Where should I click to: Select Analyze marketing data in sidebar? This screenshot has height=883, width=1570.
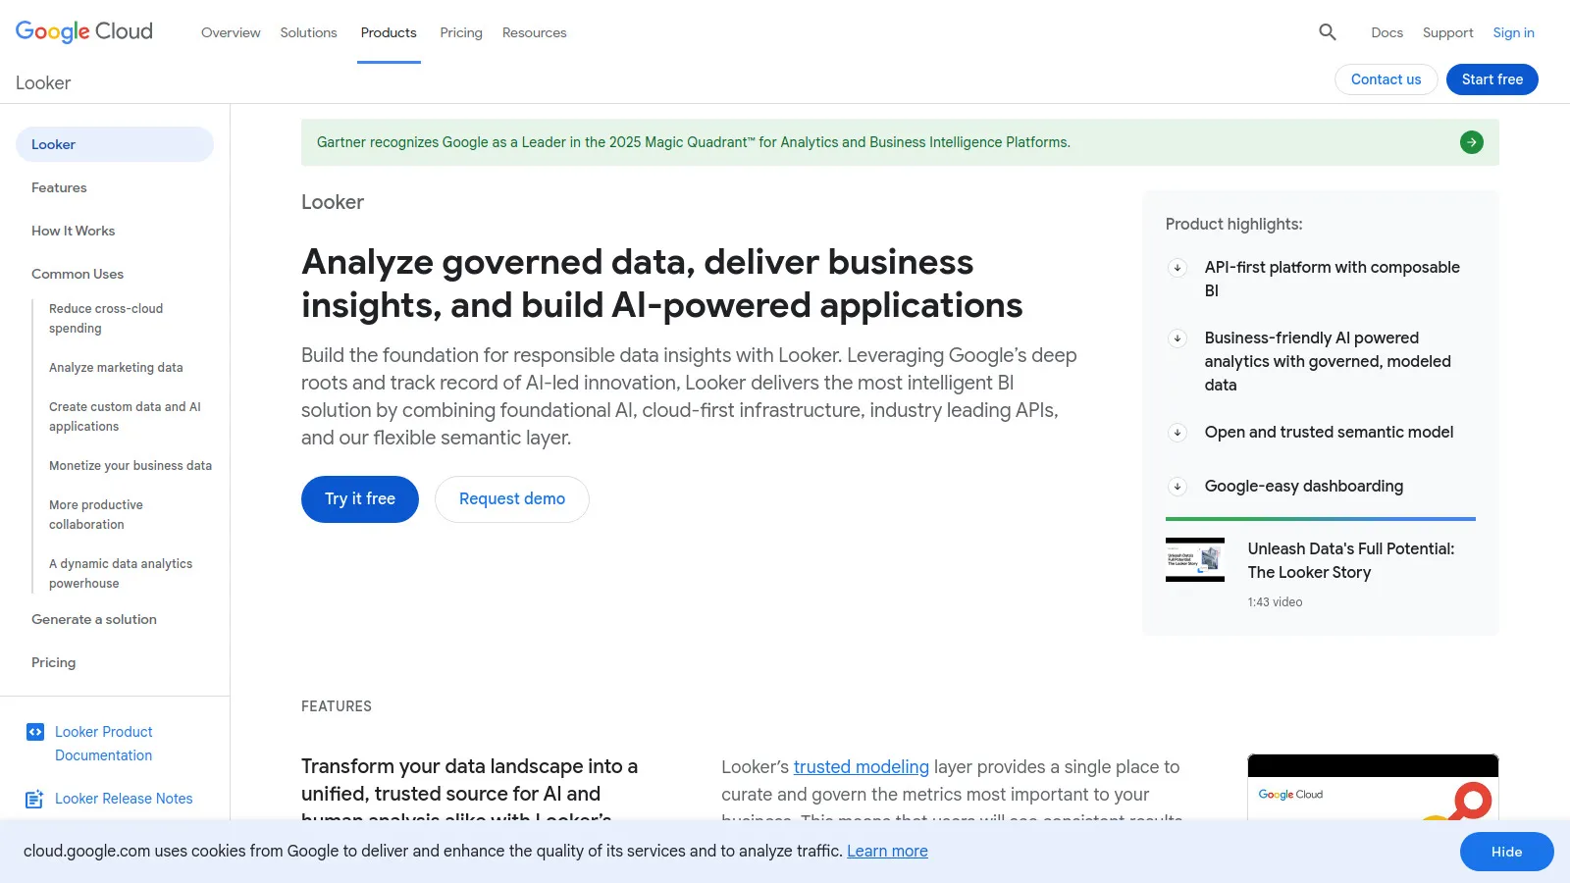click(116, 368)
